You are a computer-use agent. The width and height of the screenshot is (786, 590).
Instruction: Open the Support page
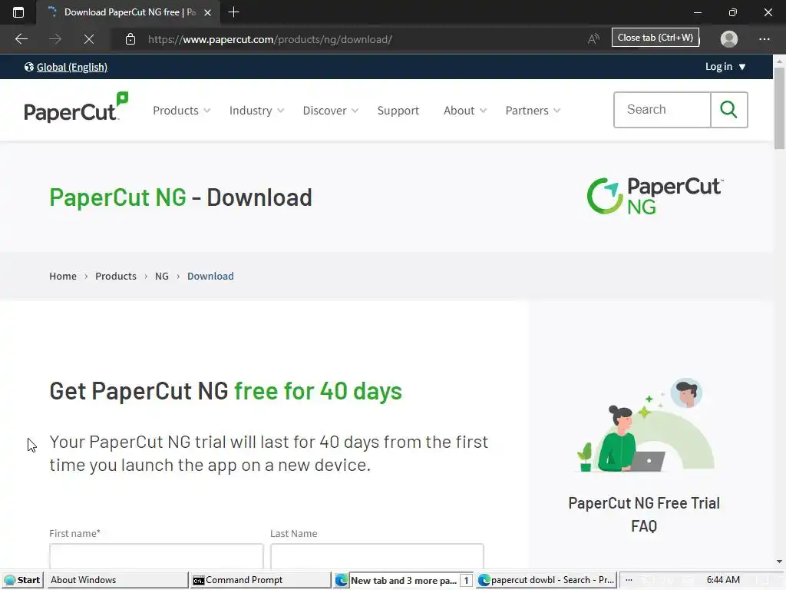398,111
